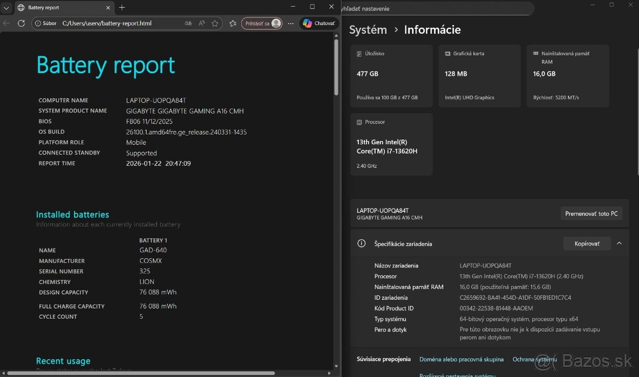Open the new tab with plus icon
The image size is (639, 377).
coord(122,7)
